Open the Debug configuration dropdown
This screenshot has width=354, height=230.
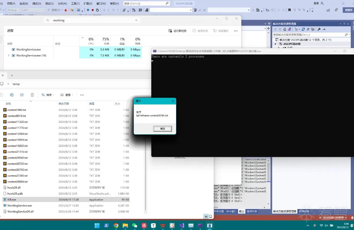[x=14, y=10]
